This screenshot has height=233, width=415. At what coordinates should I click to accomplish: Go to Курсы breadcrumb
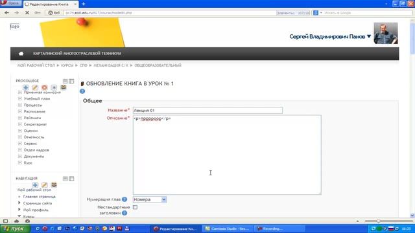(x=67, y=65)
